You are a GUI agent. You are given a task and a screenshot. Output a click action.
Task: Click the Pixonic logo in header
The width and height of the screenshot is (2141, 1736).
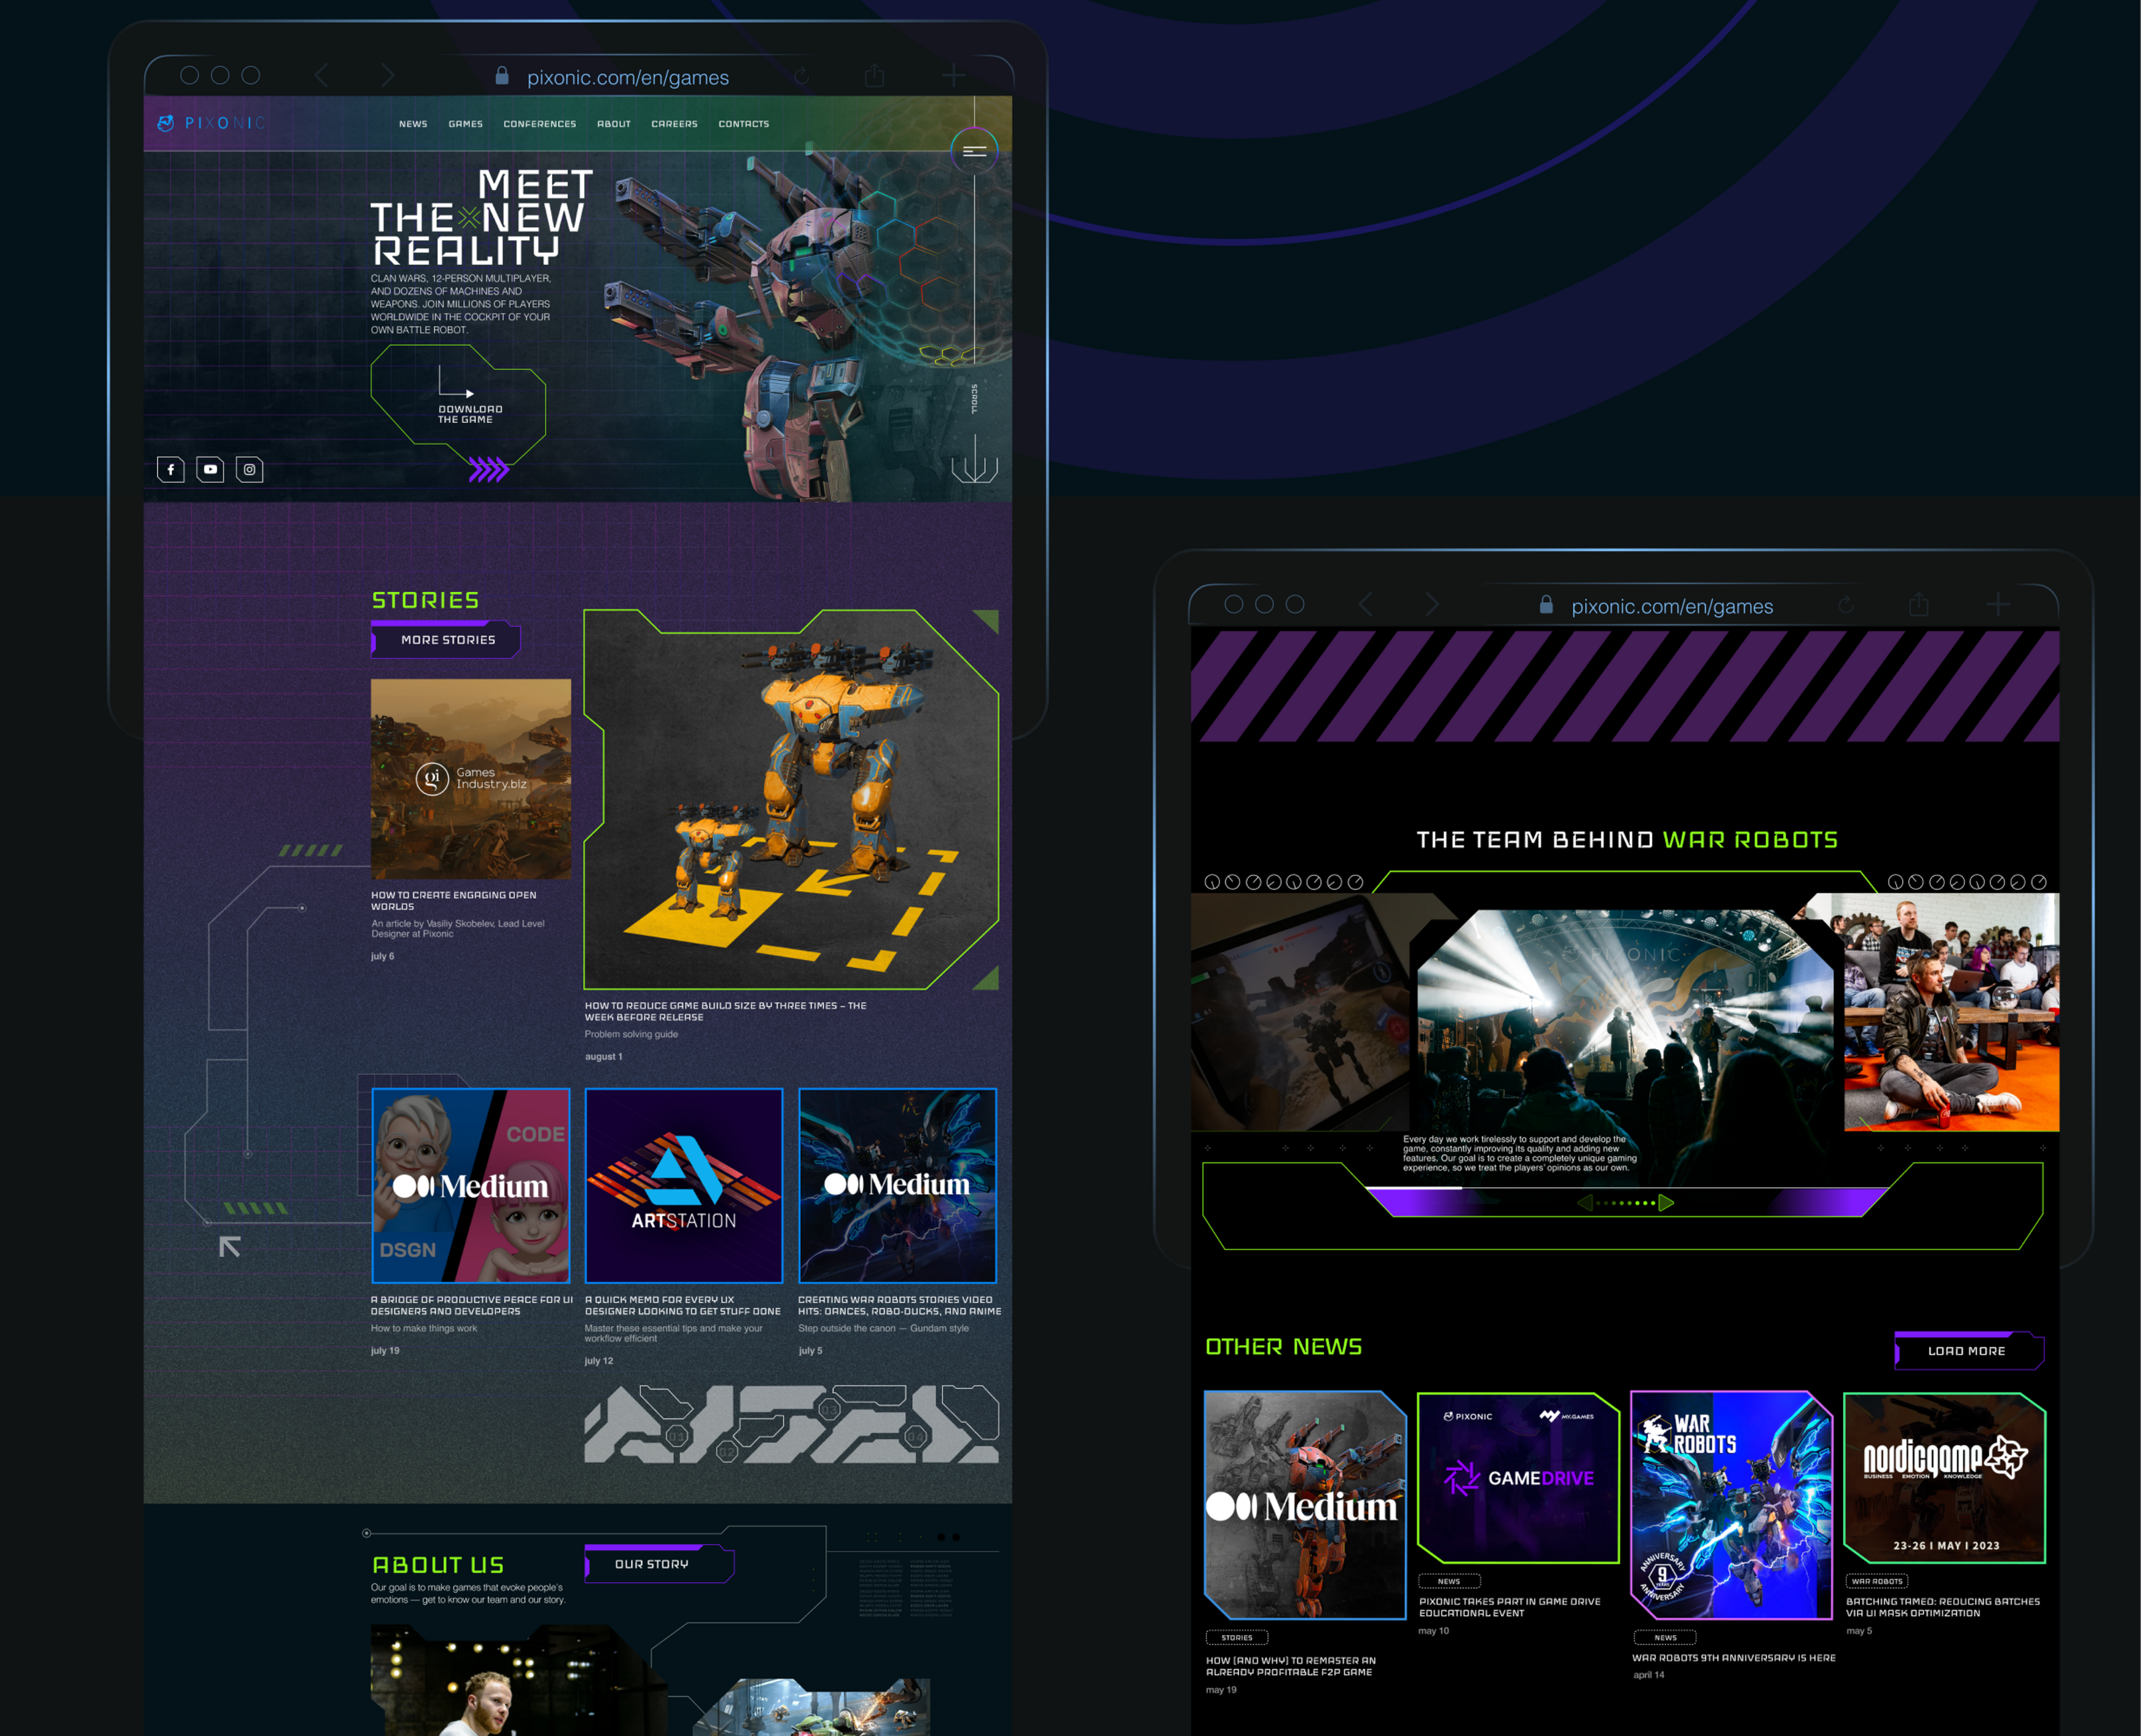pyautogui.click(x=211, y=123)
